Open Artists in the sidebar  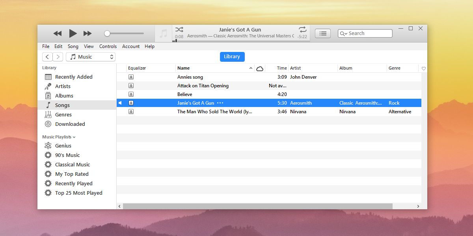click(77, 87)
